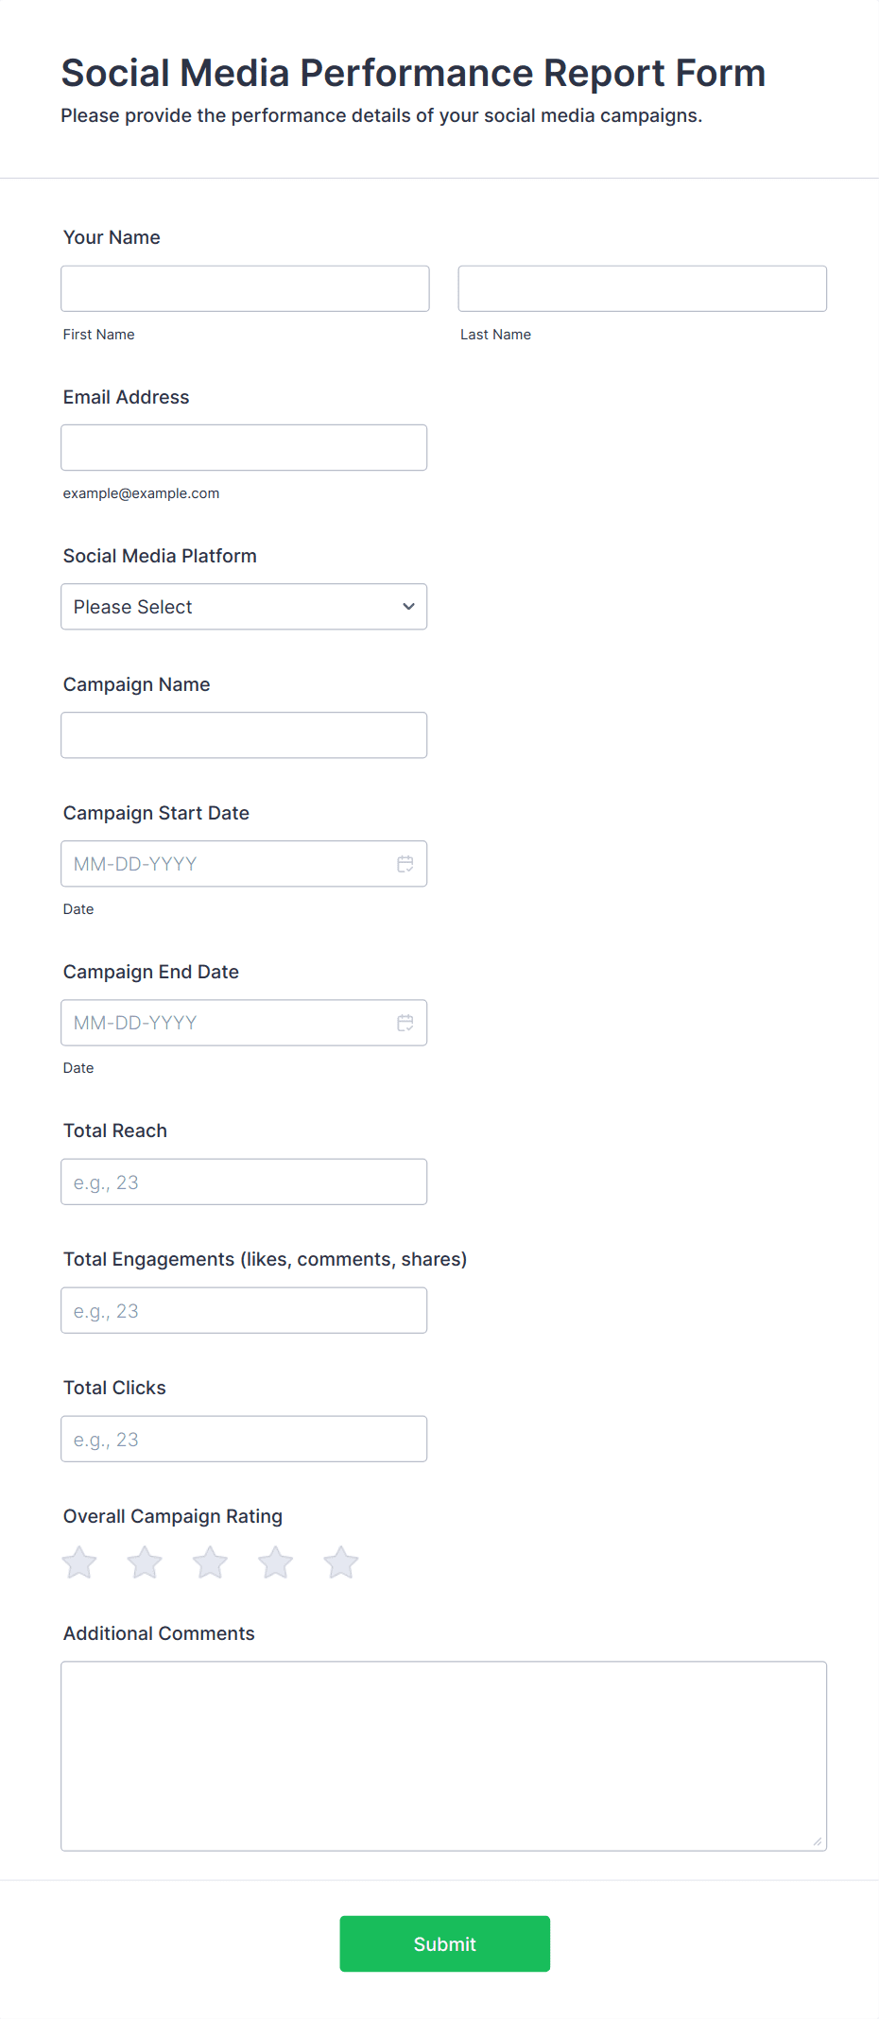Select the second star in the rating row
This screenshot has width=879, height=2019.
tap(145, 1562)
